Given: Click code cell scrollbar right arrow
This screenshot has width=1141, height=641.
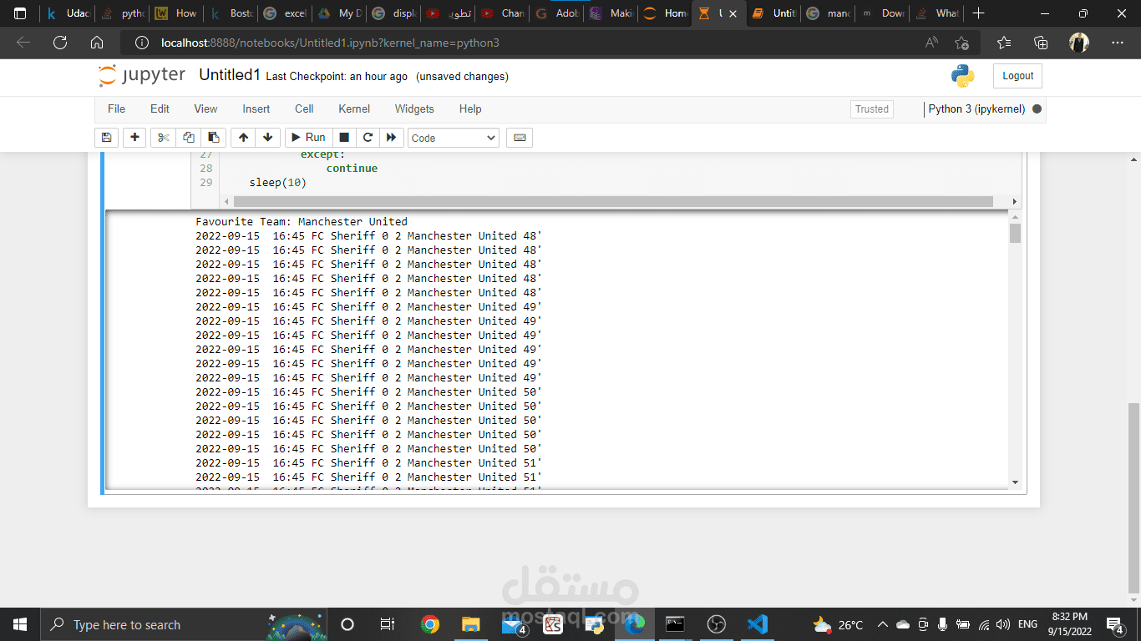Looking at the screenshot, I should 1015,202.
